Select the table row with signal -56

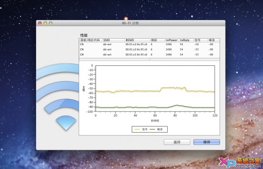tap(149, 44)
